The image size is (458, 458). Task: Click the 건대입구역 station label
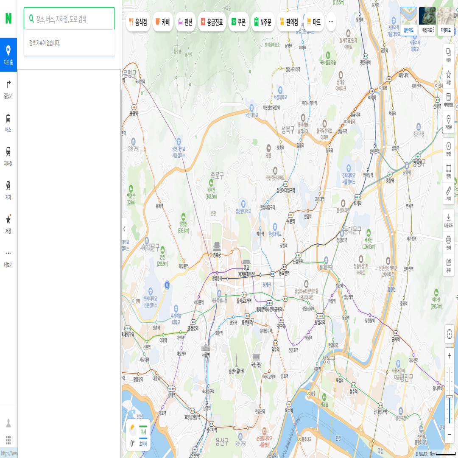pyautogui.click(x=380, y=411)
